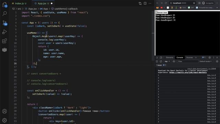Open the Gmail bookmark icon
The height and width of the screenshot is (124, 220).
click(x=157, y=8)
